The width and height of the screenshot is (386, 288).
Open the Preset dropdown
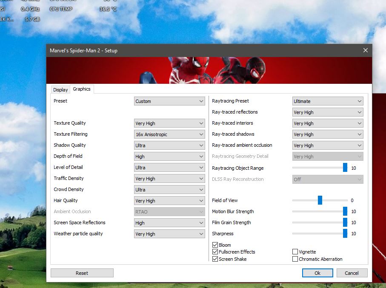169,101
